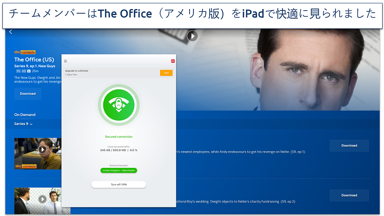Download The Office Series 9 ep 1
The height and width of the screenshot is (216, 384).
coord(28,93)
